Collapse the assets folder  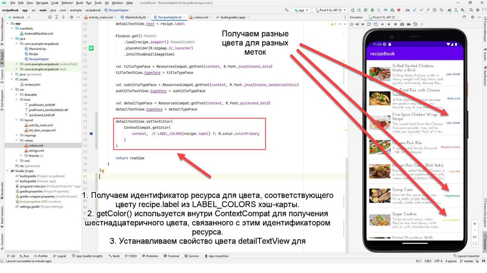[12, 79]
